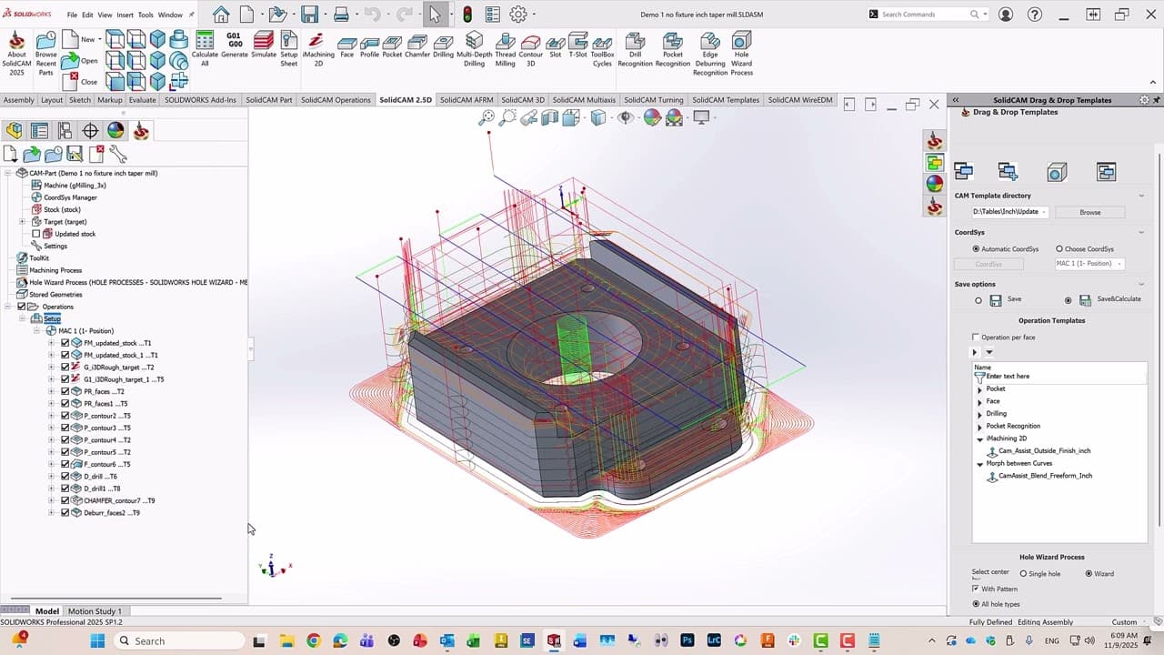The image size is (1164, 655).
Task: Add a Slot operation
Action: 556,45
